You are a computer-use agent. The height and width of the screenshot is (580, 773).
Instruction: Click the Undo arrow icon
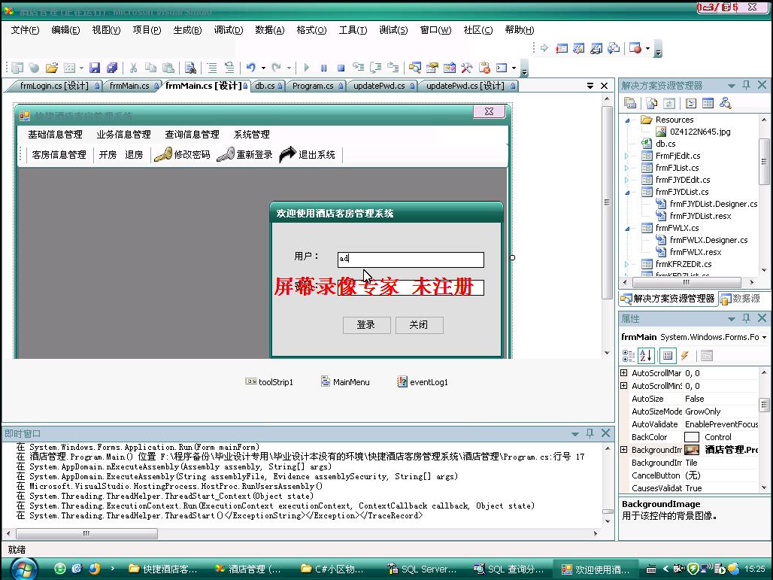pos(251,68)
